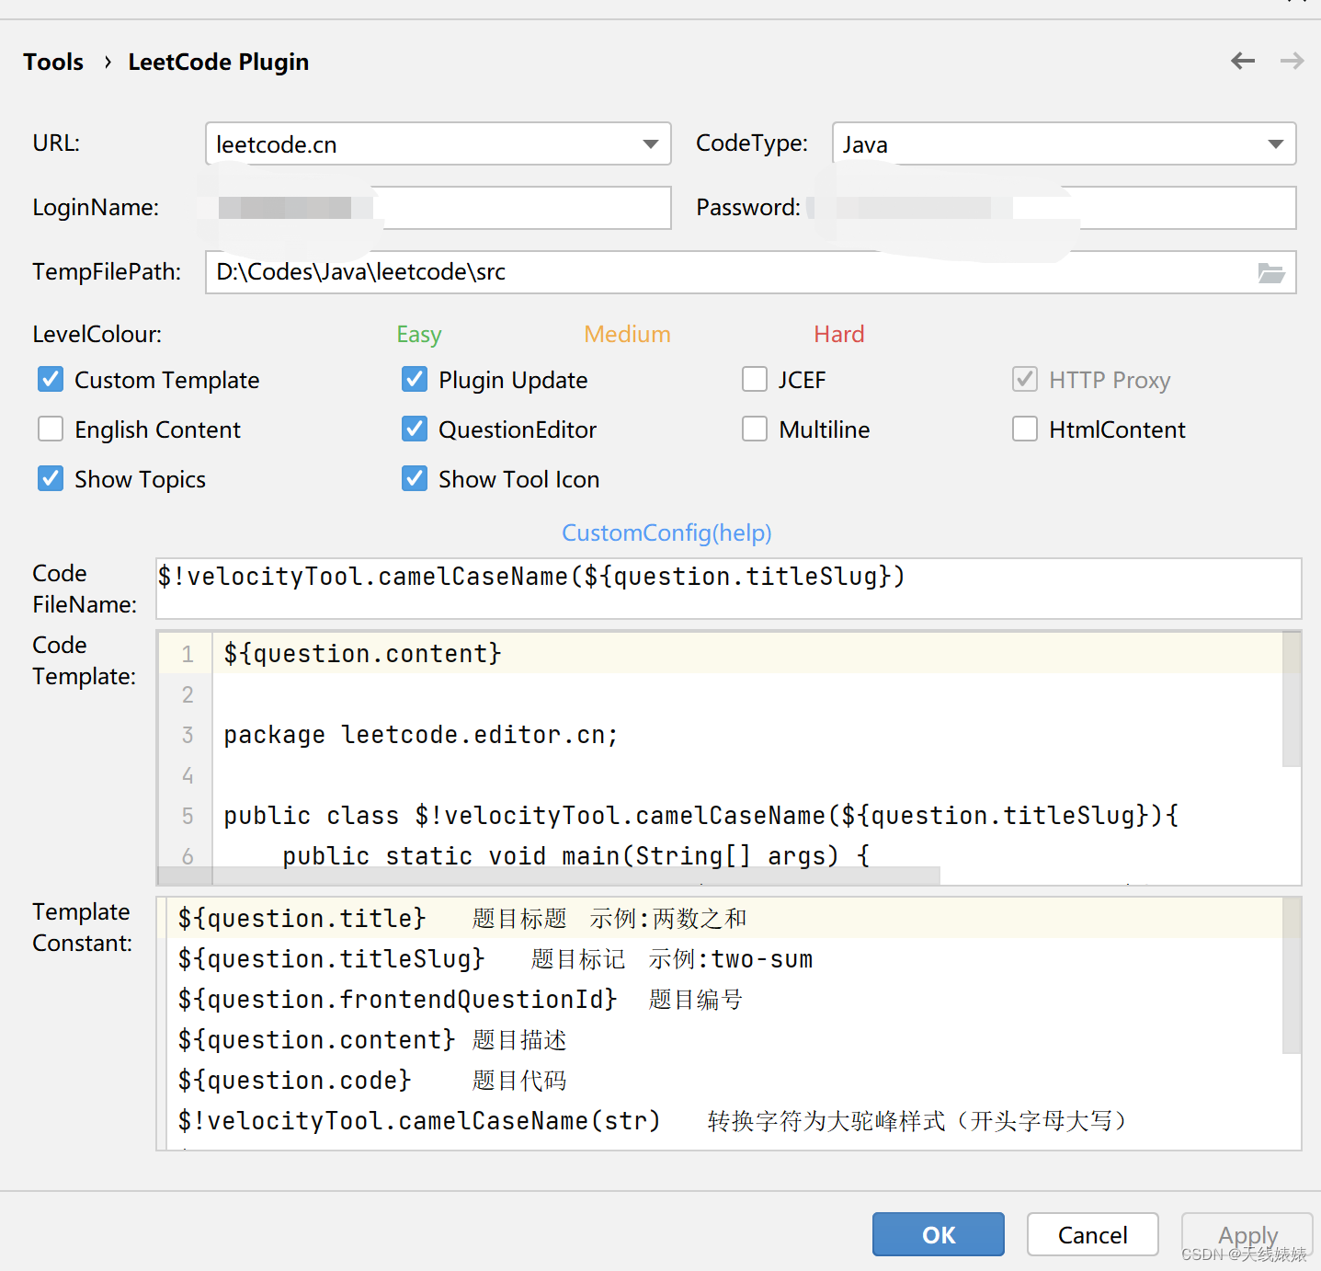This screenshot has height=1271, width=1321.
Task: Click the back navigation arrow
Action: click(x=1243, y=62)
